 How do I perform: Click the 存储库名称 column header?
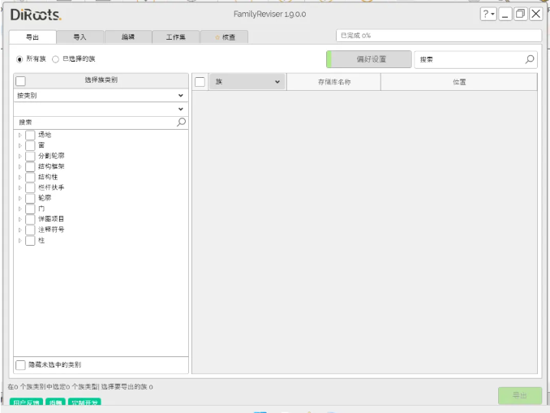[x=334, y=82]
